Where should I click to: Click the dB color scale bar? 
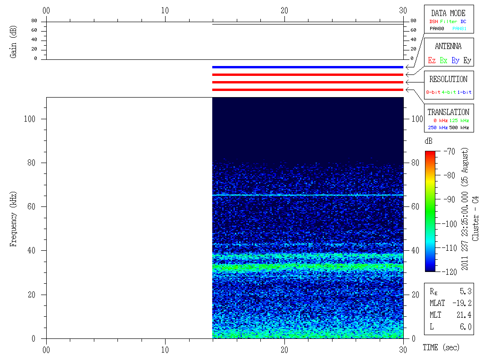(x=430, y=211)
